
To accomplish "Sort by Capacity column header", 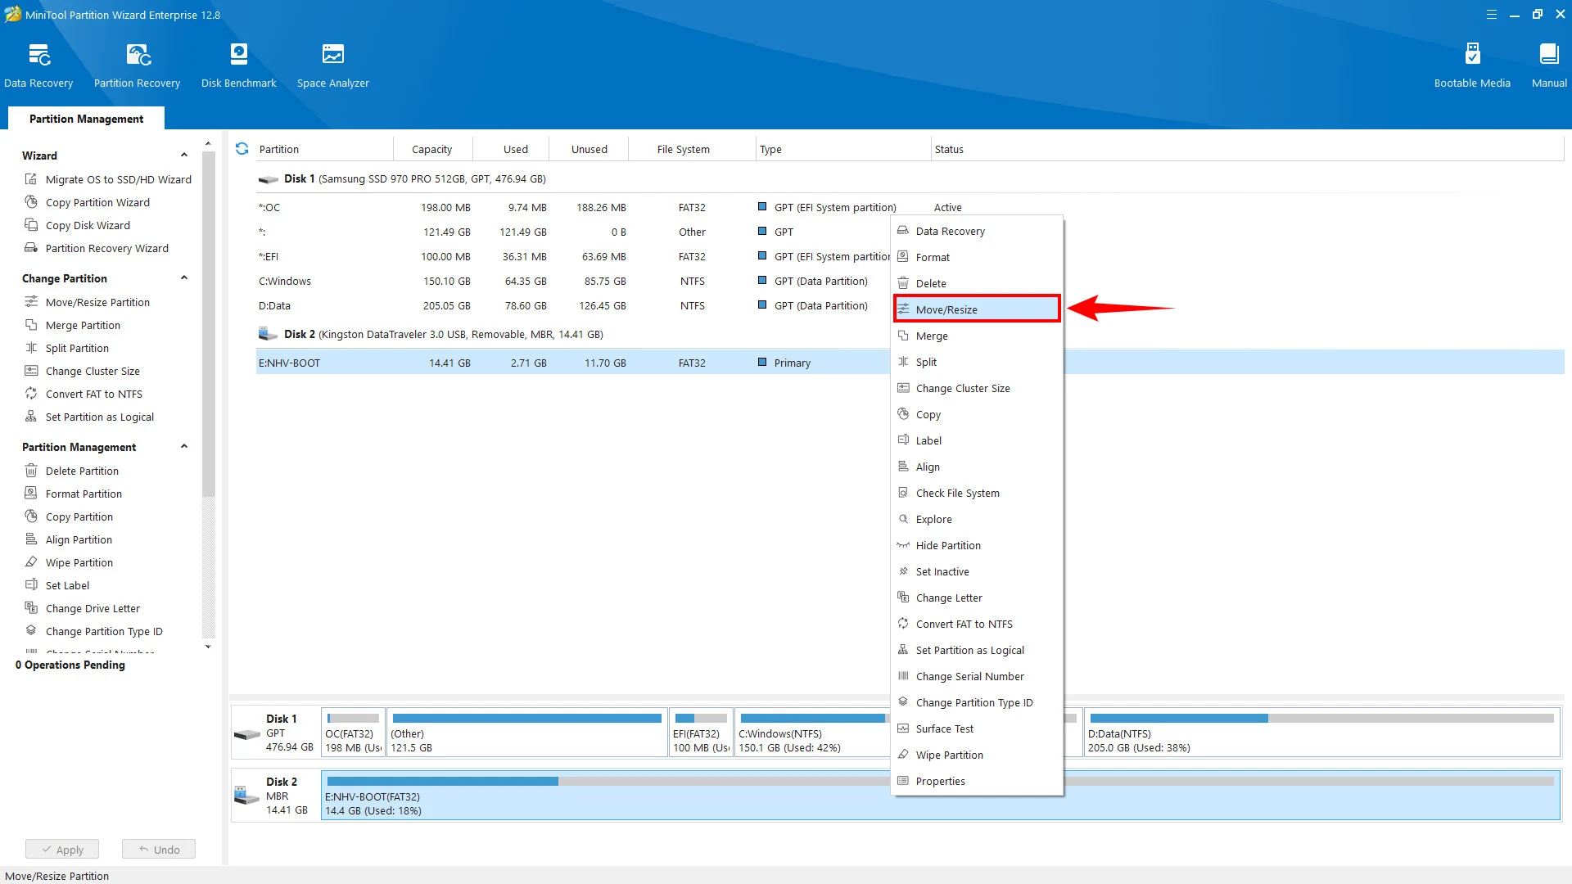I will pos(431,149).
